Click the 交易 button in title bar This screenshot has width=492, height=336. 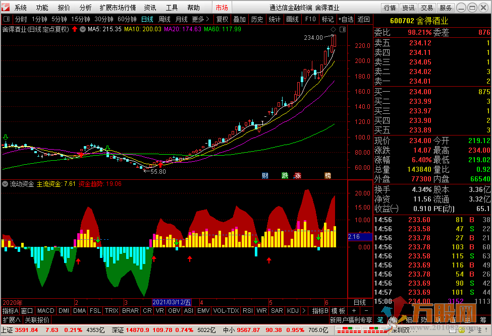(x=427, y=8)
